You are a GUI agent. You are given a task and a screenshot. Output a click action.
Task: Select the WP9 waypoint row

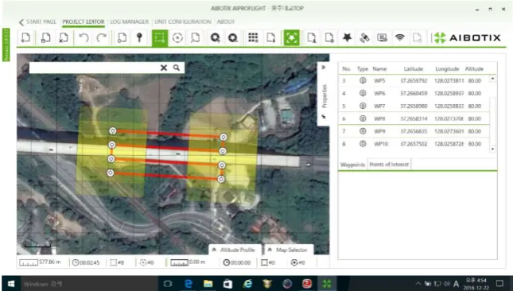[414, 131]
